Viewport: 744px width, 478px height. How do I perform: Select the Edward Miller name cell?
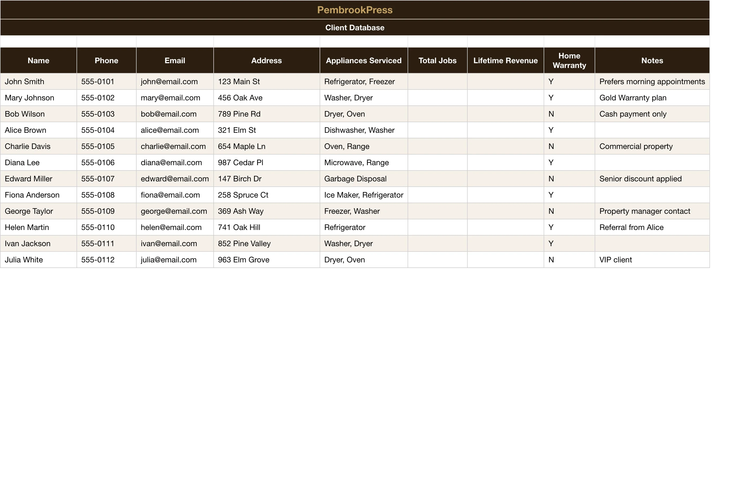39,179
